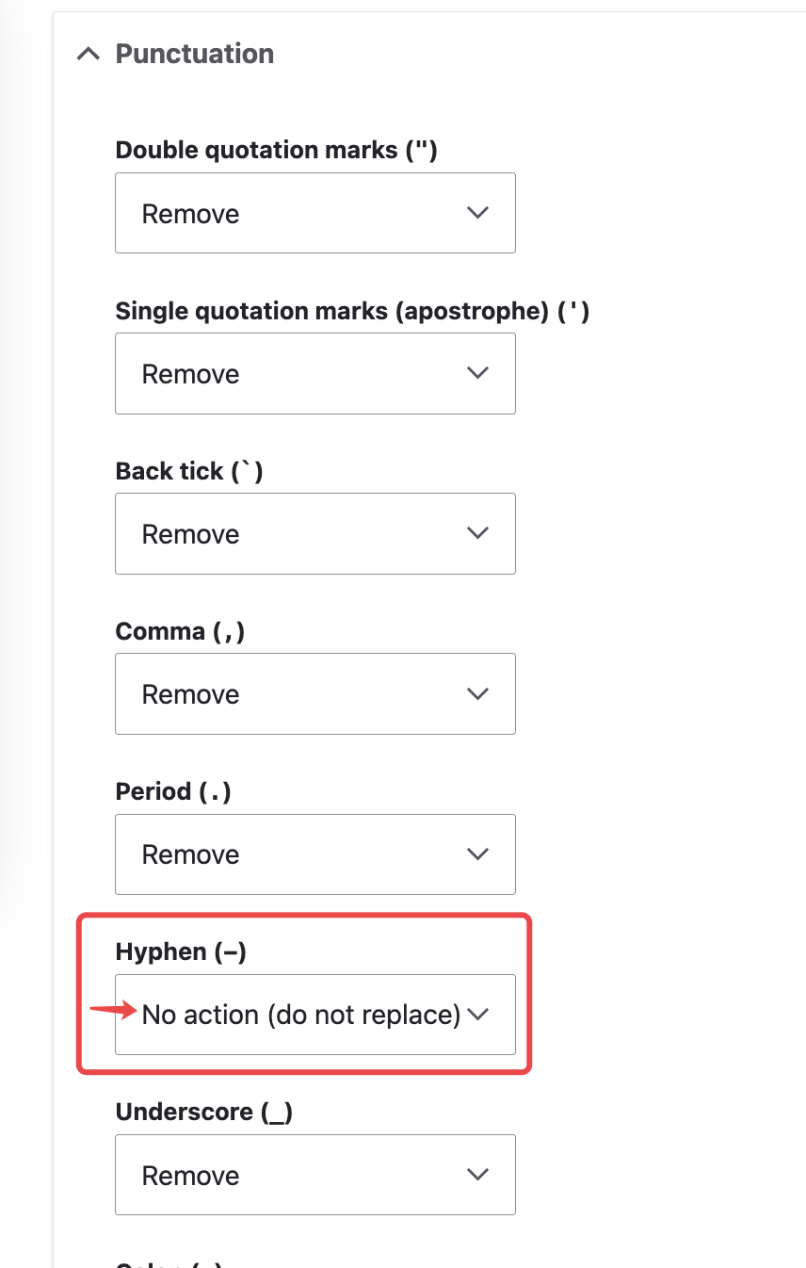
Task: Click chevron arrow in Underscore select
Action: coord(478,1175)
